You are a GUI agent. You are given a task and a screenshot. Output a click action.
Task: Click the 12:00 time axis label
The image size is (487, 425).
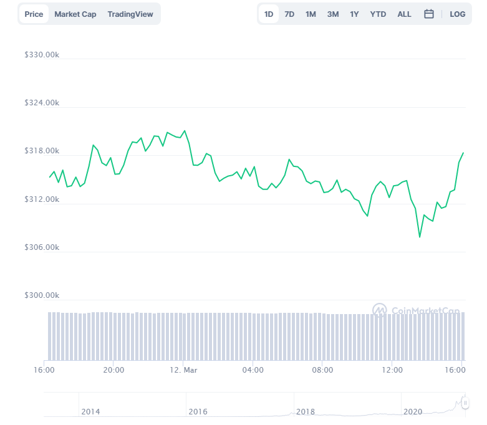(x=392, y=370)
